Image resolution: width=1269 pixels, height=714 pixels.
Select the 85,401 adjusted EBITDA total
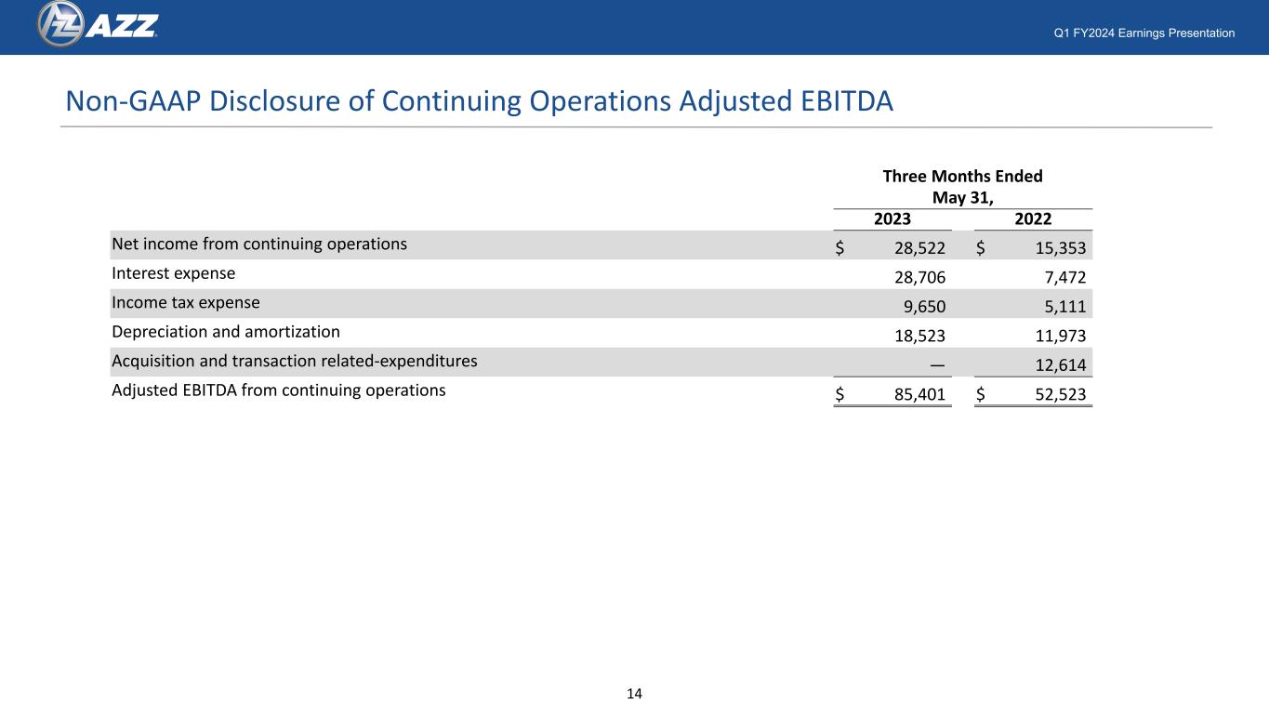[x=919, y=394]
